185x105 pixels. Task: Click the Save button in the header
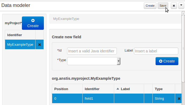[163, 6]
